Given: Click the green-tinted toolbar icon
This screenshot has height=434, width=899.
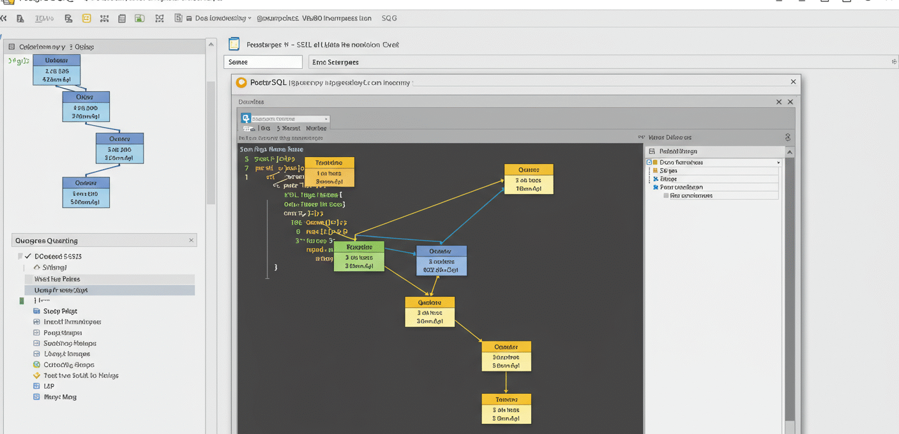Looking at the screenshot, I should pyautogui.click(x=139, y=19).
